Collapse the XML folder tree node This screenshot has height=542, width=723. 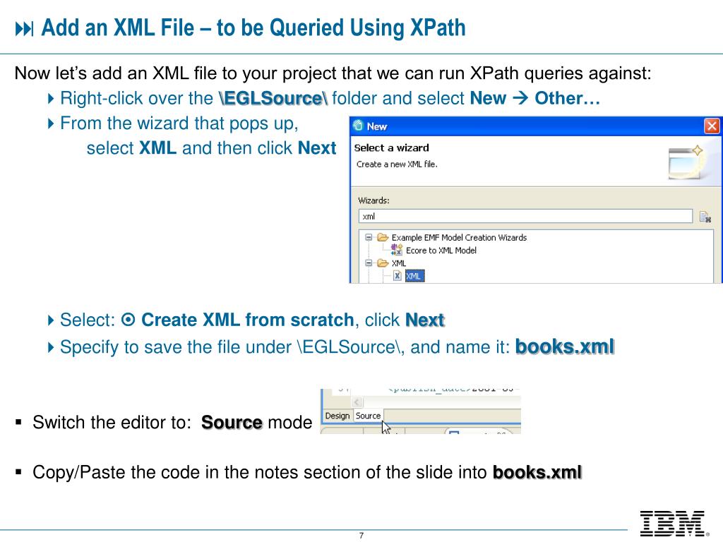click(x=369, y=263)
